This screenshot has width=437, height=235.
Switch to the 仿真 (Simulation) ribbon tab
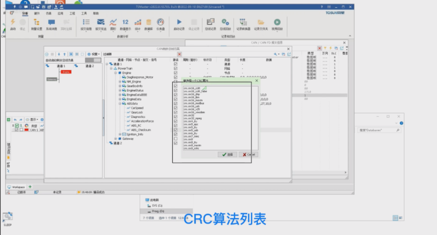point(48,13)
